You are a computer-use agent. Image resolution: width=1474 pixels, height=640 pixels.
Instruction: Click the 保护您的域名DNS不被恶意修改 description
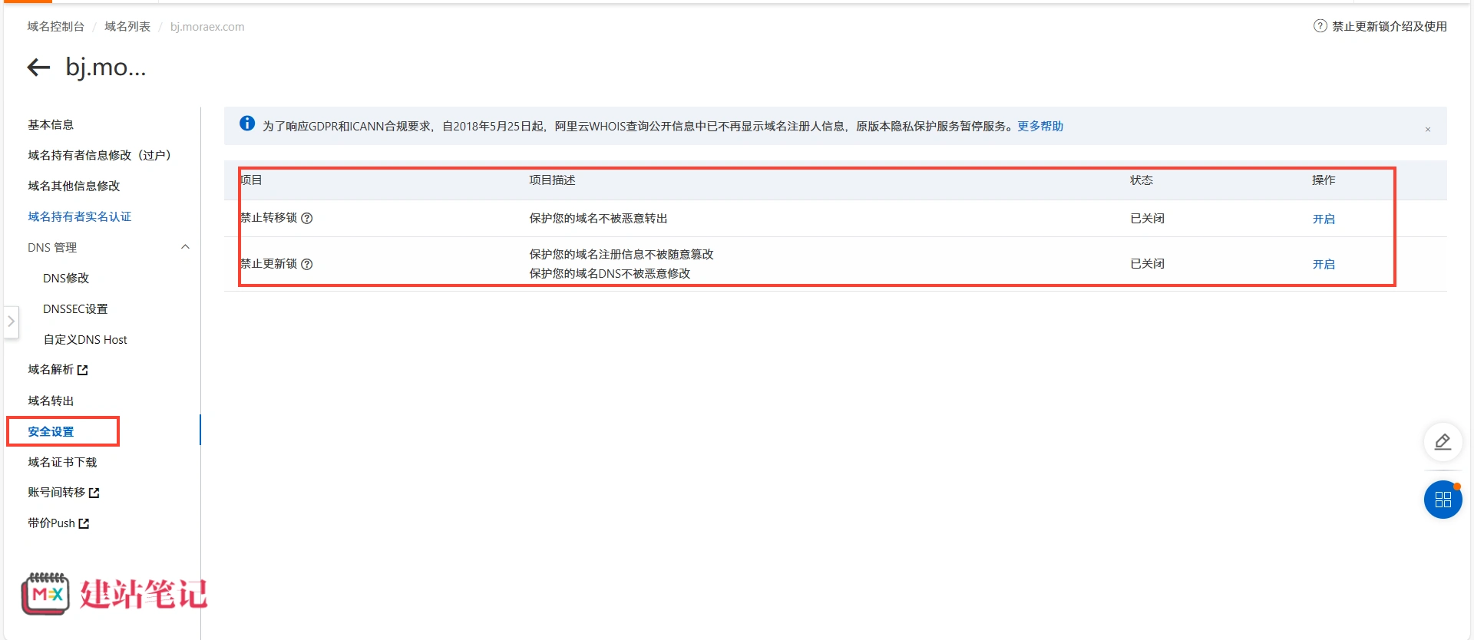point(610,273)
